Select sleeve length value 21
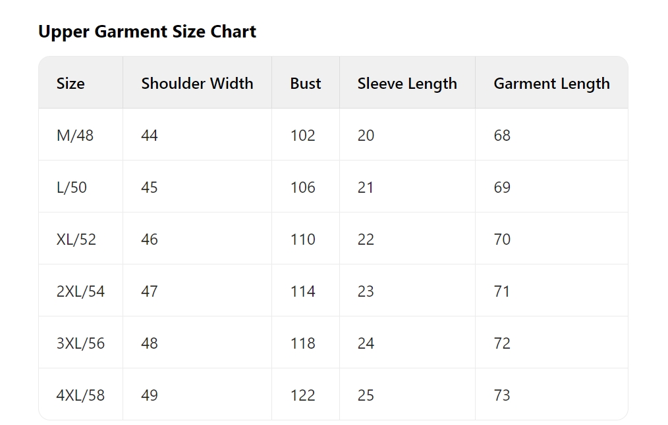Viewport: 668px width, 425px height. click(x=366, y=187)
